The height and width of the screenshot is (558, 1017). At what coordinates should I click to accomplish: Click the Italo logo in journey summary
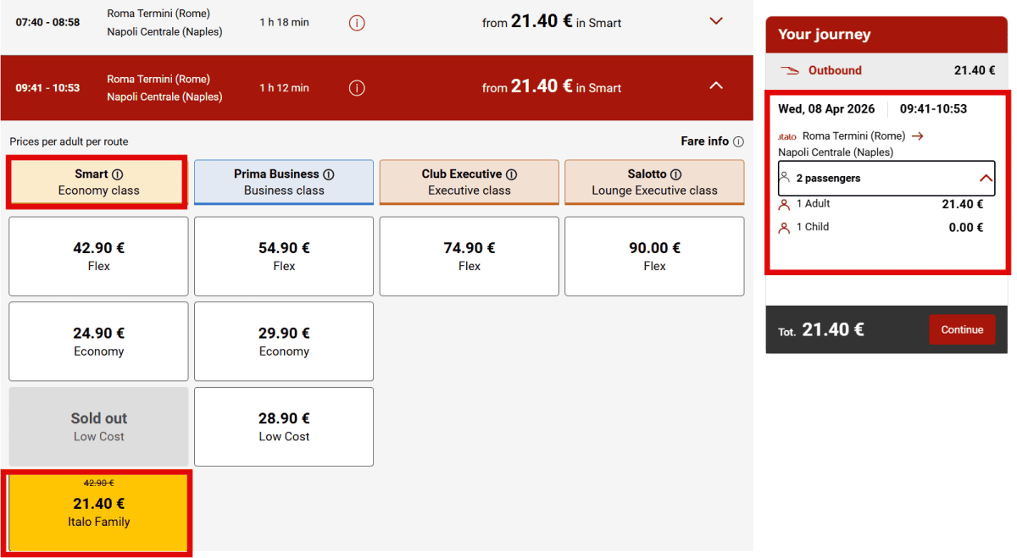pos(787,136)
